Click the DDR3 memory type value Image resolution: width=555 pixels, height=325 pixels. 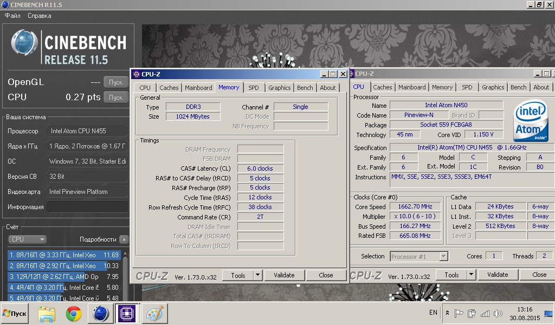tap(193, 107)
